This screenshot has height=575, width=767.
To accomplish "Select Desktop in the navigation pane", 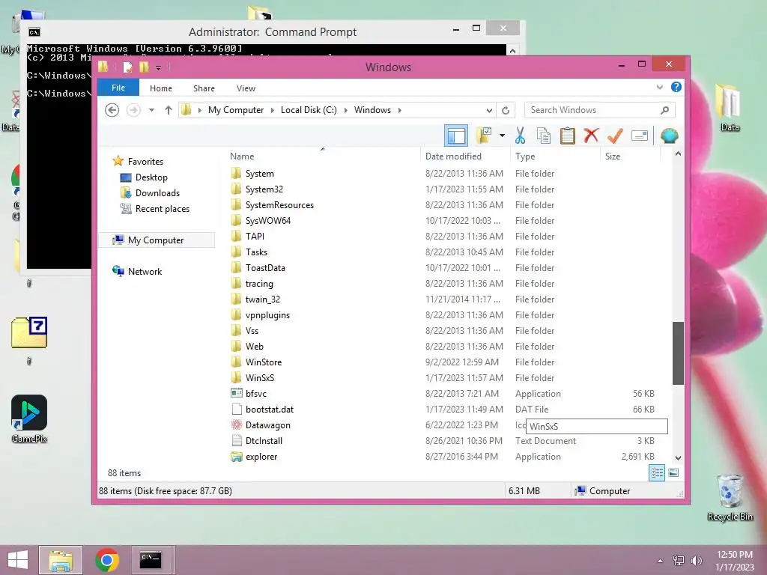I will pyautogui.click(x=151, y=177).
